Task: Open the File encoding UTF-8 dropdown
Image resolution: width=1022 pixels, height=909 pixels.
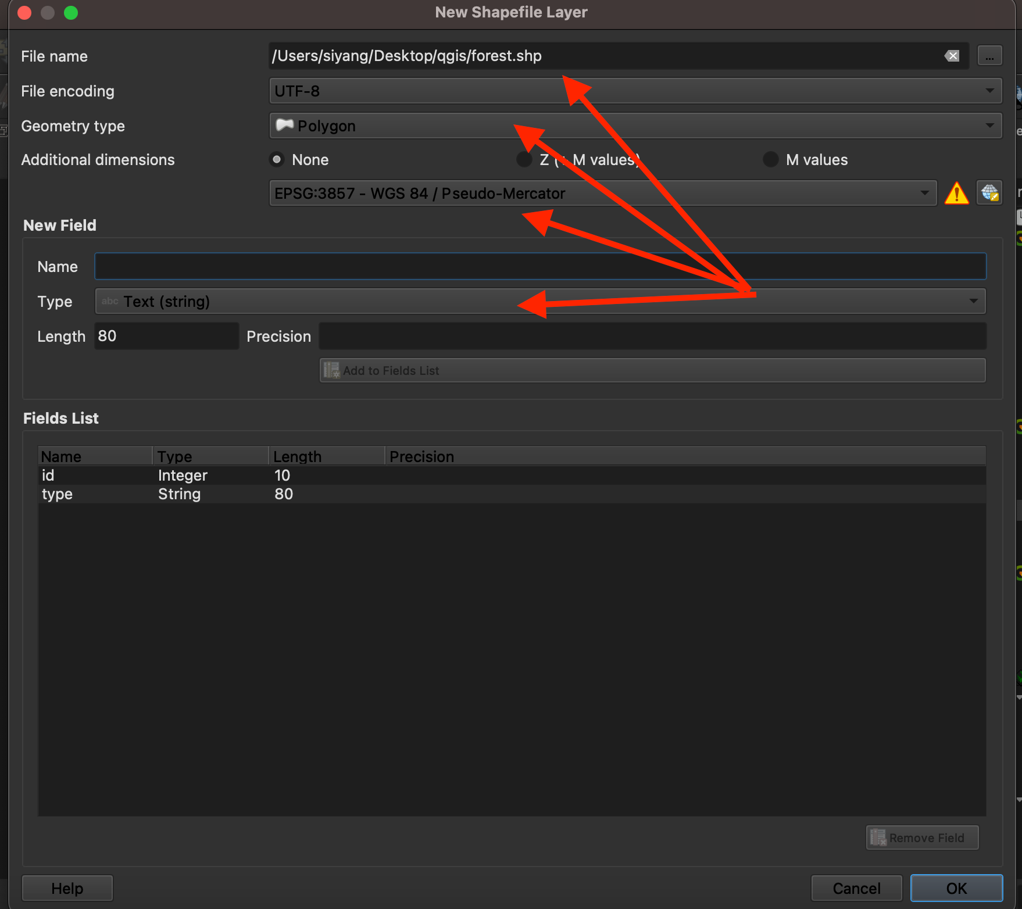Action: click(x=635, y=91)
